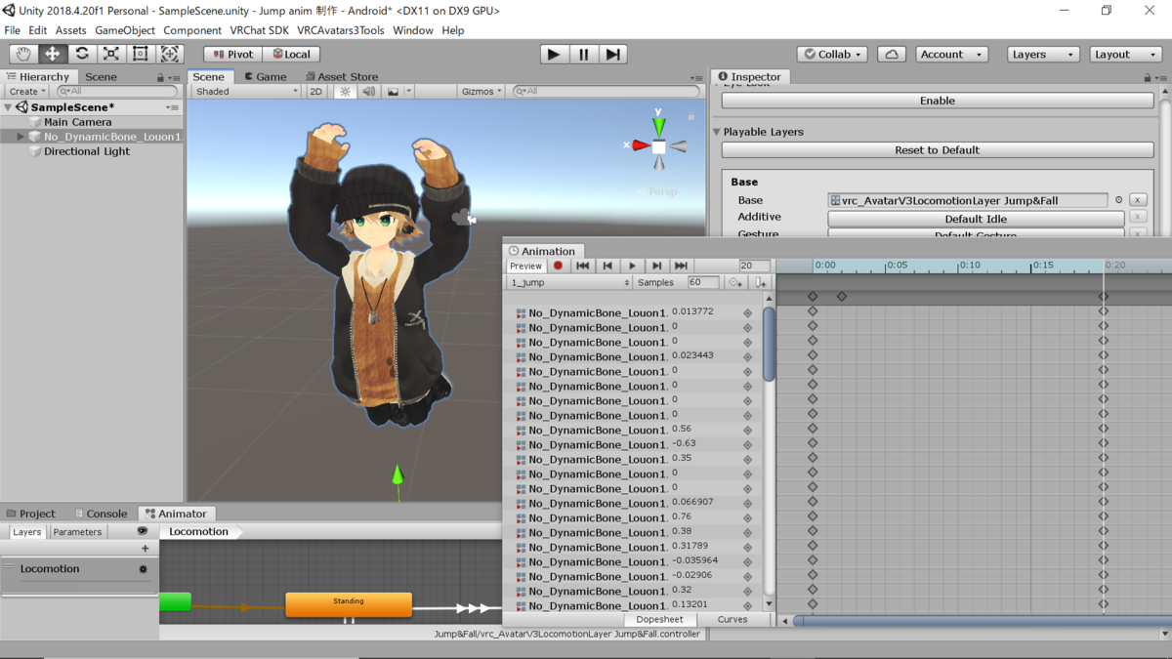The width and height of the screenshot is (1172, 659).
Task: Select Main Camera in Hierarchy
Action: pos(77,122)
